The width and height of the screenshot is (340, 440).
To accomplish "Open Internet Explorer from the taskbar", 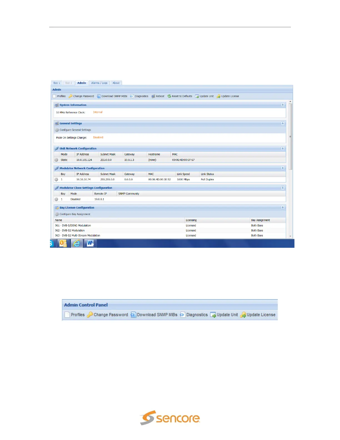I will click(76, 244).
